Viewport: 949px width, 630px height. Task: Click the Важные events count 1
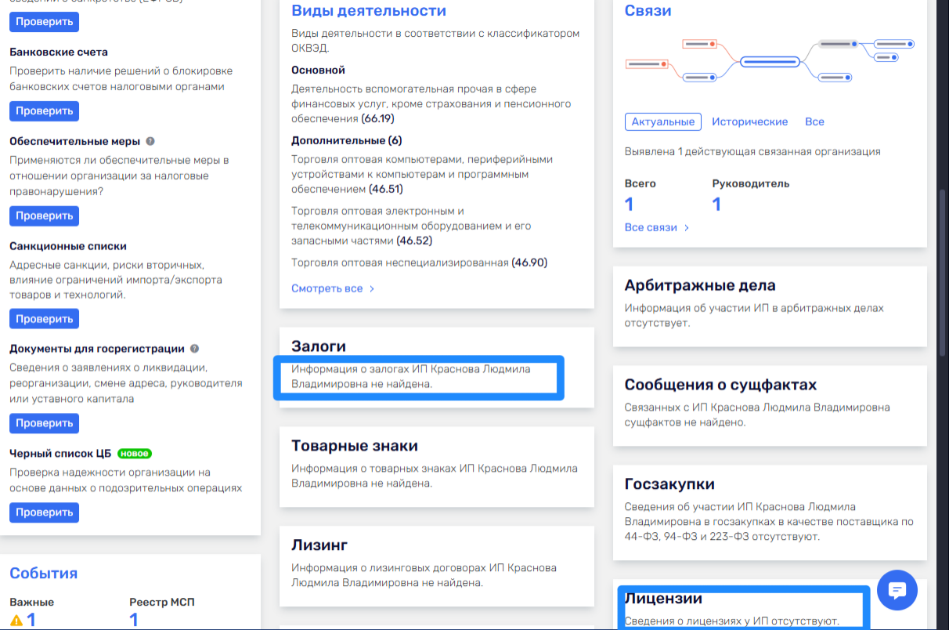31,621
